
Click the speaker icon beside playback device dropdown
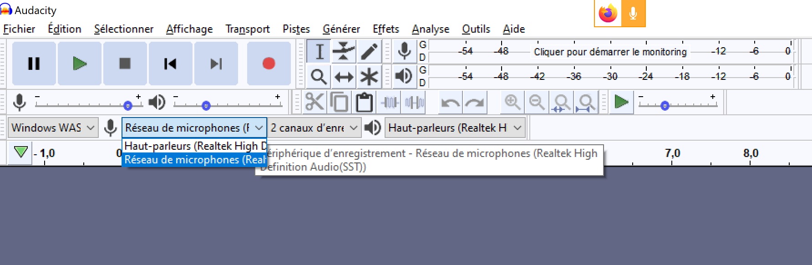tap(373, 128)
